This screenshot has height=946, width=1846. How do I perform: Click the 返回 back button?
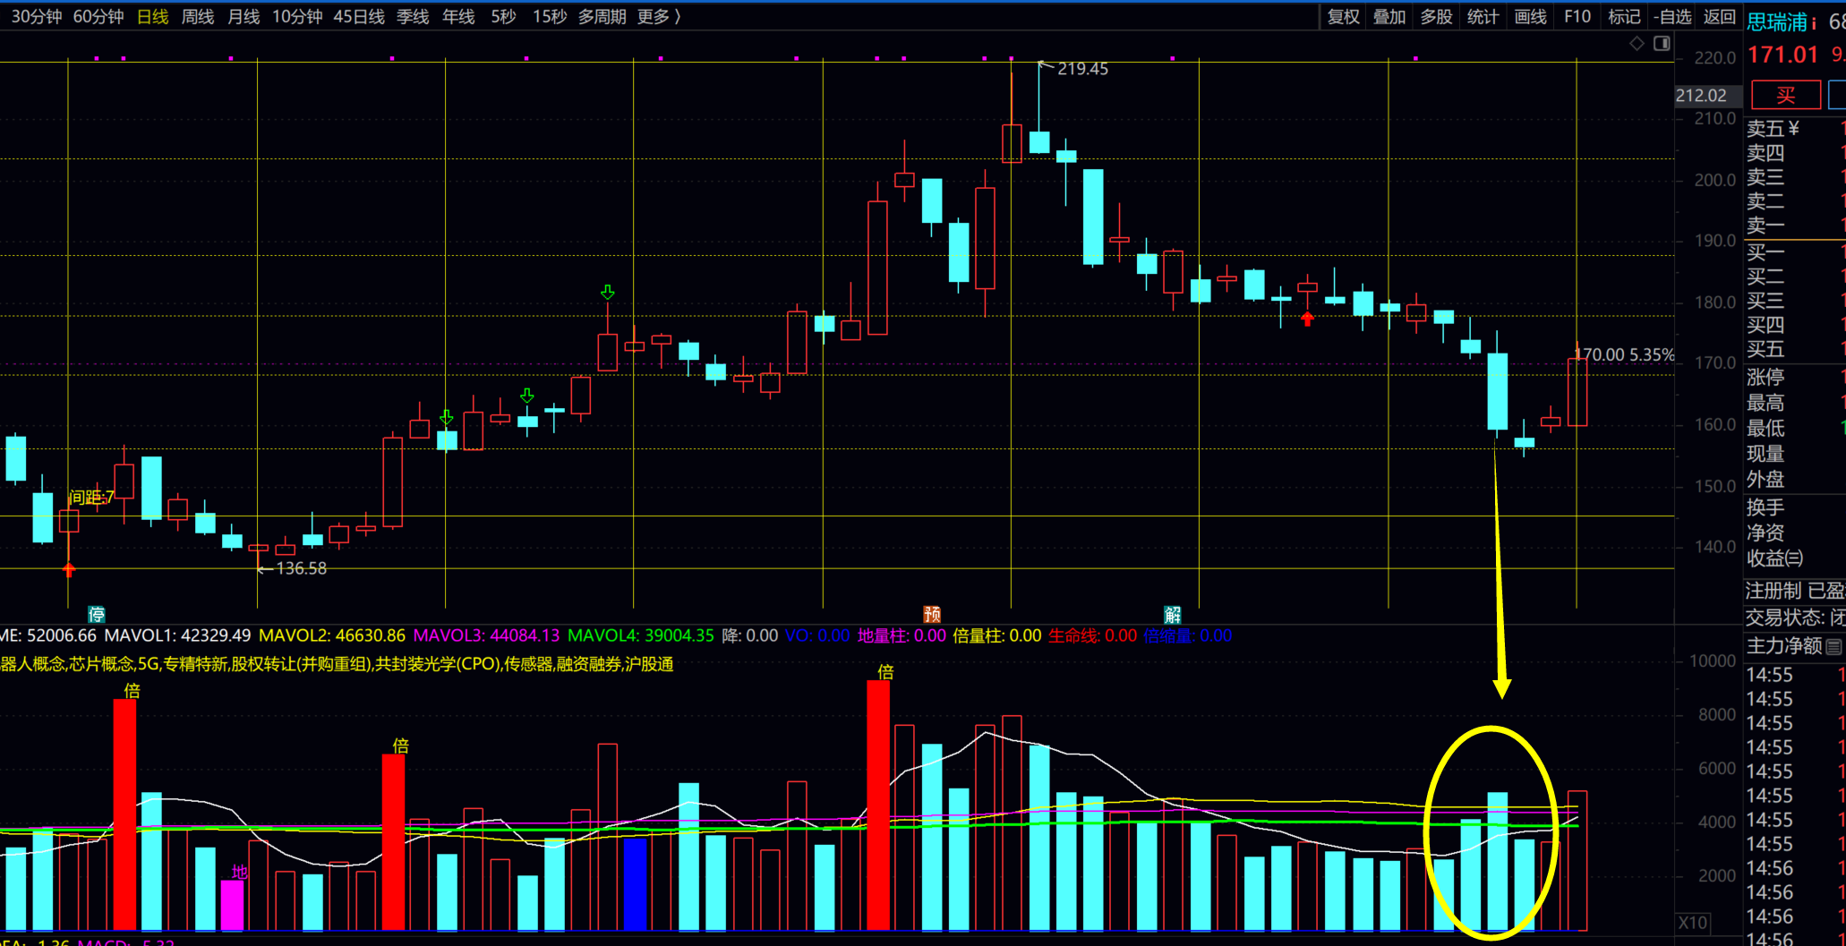pos(1719,16)
